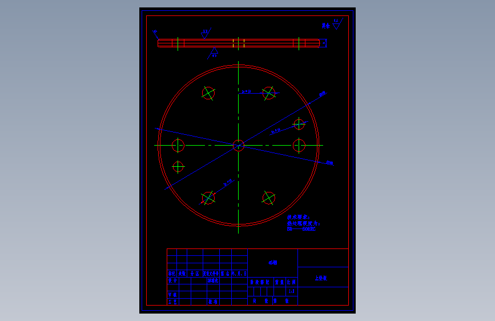Screen dimensions: 495x321
Task: Select the lower-right crossed bolt hole
Action: click(269, 198)
